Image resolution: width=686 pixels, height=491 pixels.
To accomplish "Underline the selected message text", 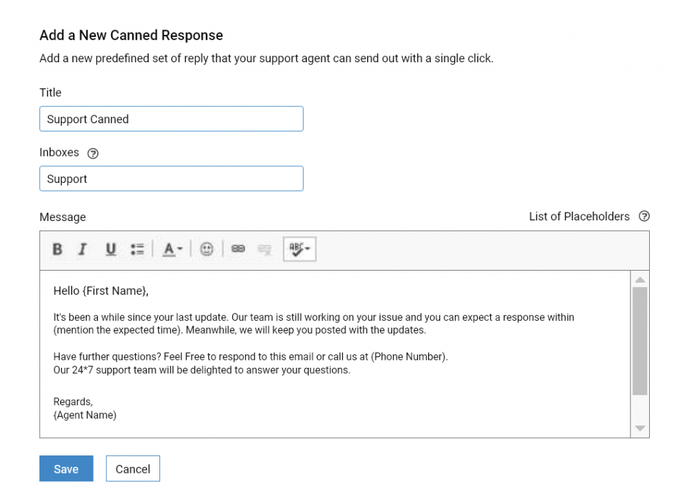I will coord(111,249).
